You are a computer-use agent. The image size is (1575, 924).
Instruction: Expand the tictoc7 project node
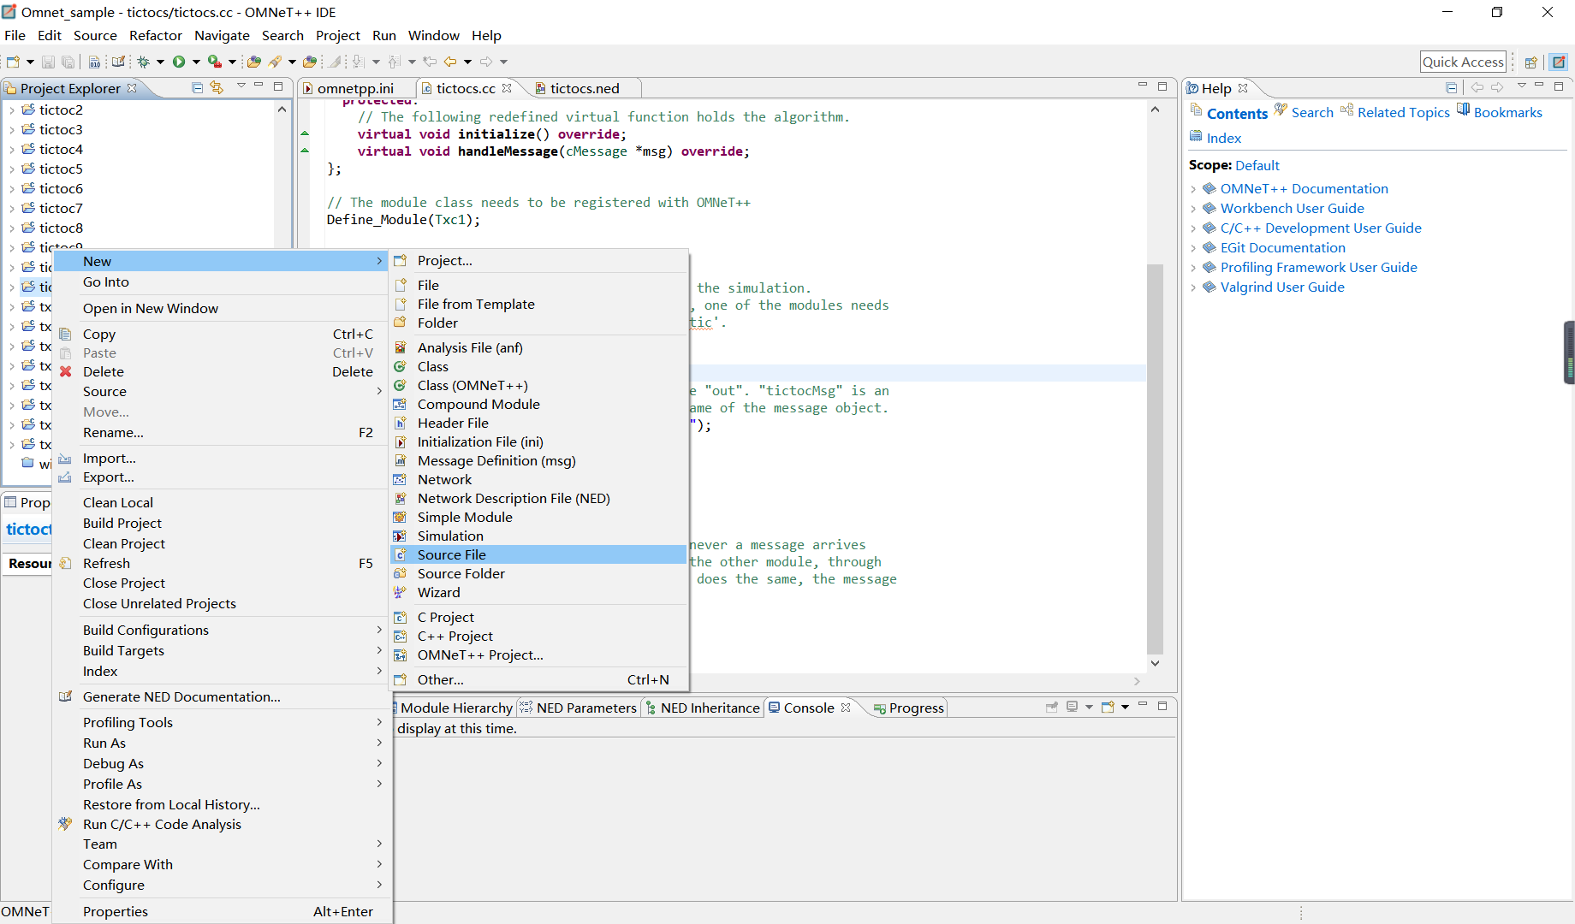click(11, 209)
